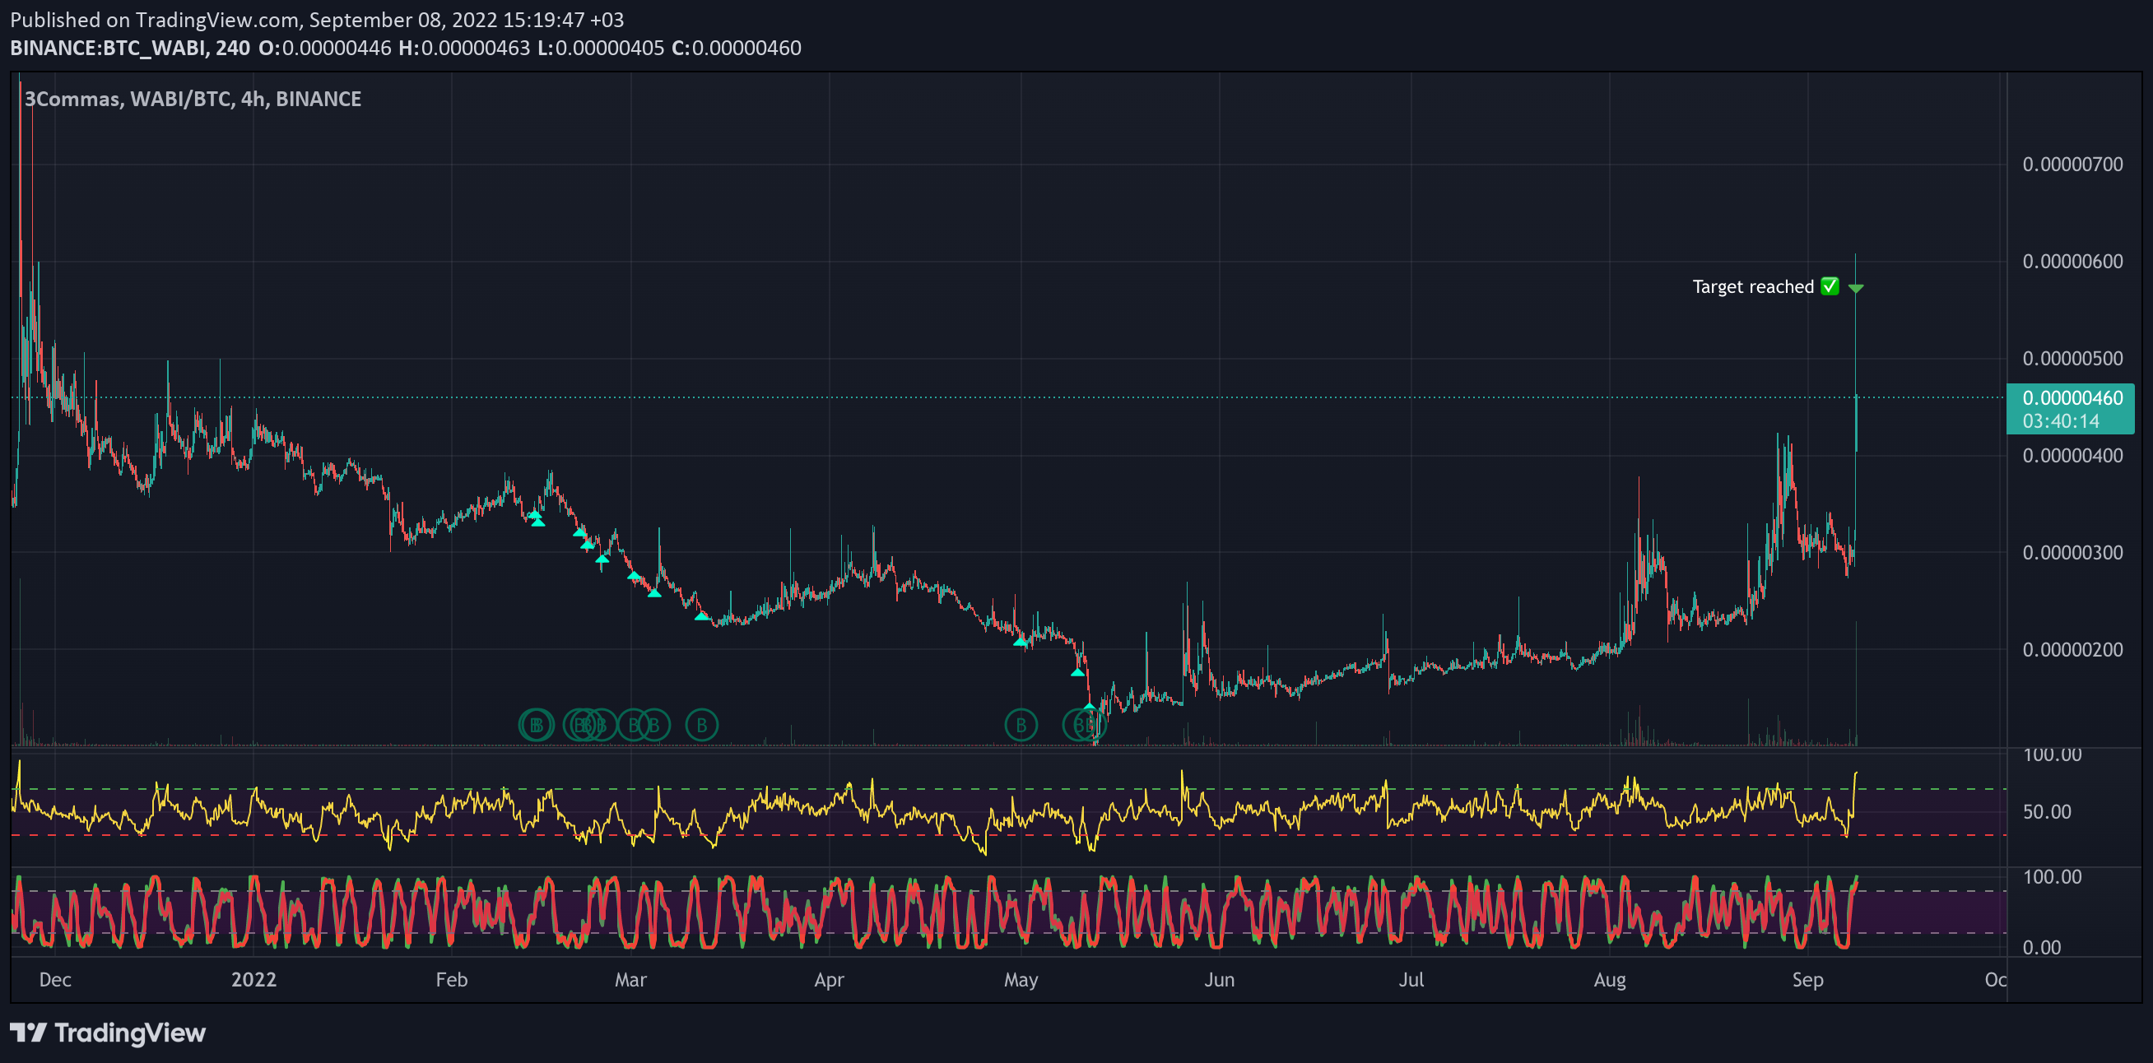The width and height of the screenshot is (2153, 1063).
Task: Click the green checkmark next to Target reached
Action: coord(1830,286)
